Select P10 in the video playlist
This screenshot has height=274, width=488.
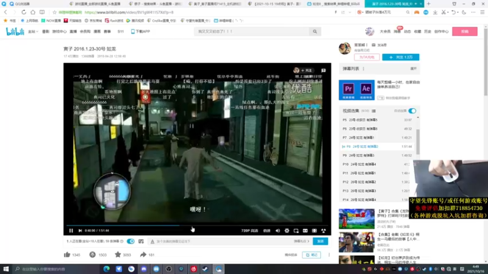pos(377,164)
